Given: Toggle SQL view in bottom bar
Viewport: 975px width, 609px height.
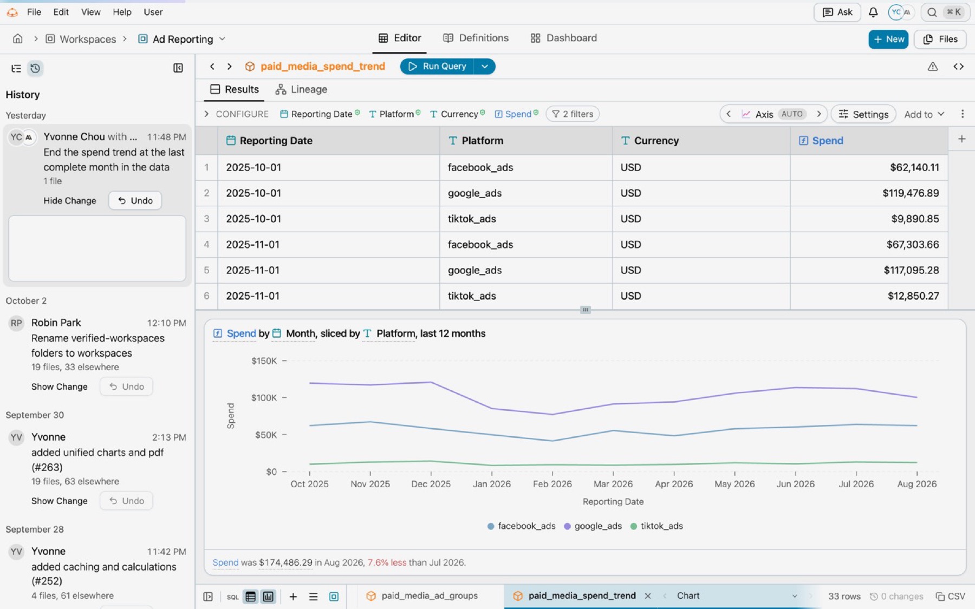Looking at the screenshot, I should [232, 596].
